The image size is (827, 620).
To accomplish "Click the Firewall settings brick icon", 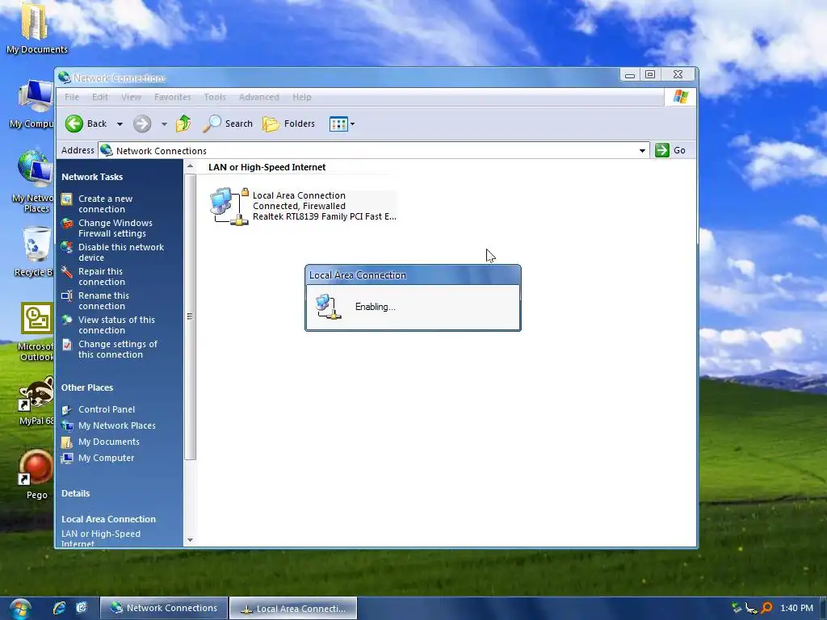I will 66,224.
